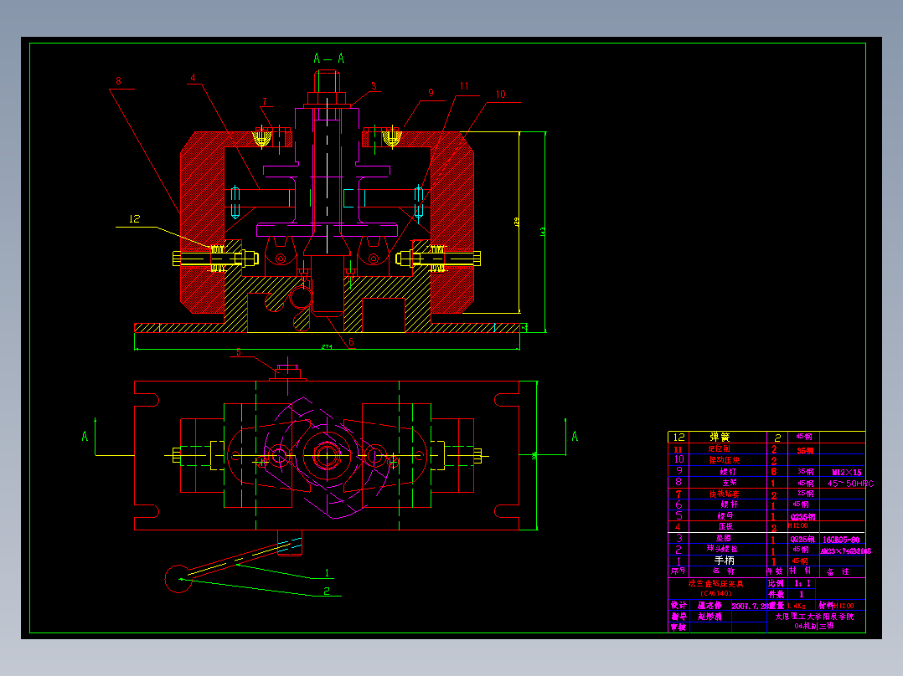
Task: Select callout number 8 in the section view
Action: (x=118, y=81)
